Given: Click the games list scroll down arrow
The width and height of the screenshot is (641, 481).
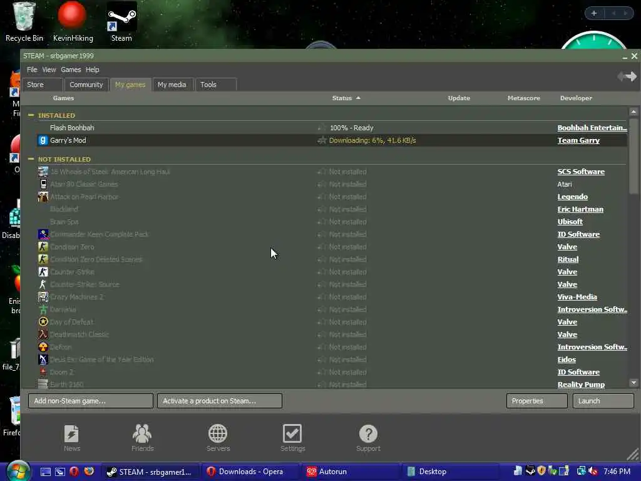Looking at the screenshot, I should (x=633, y=383).
